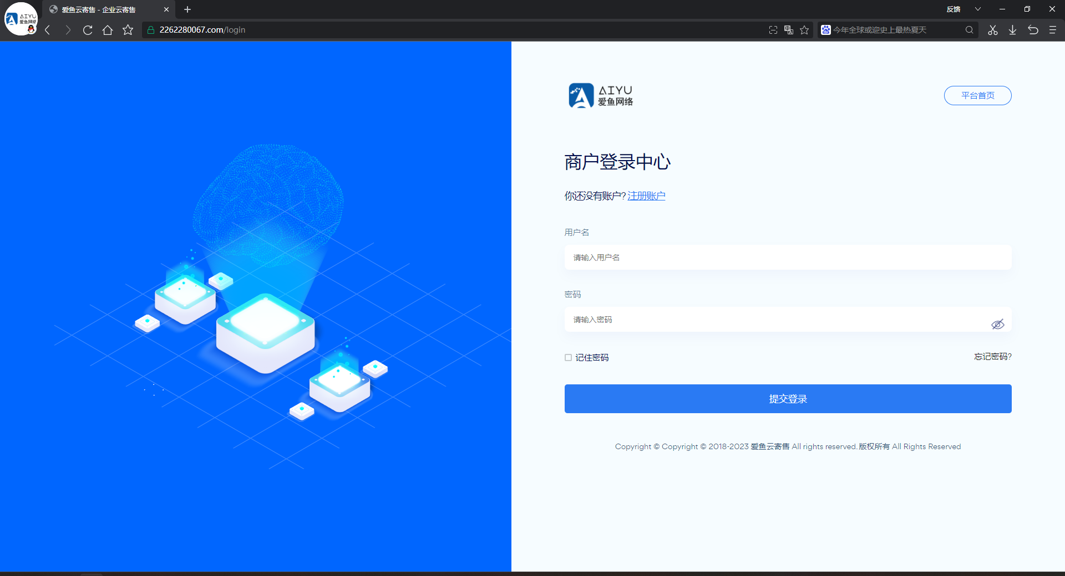The height and width of the screenshot is (576, 1065).
Task: Click the browser profile avatar icon
Action: 21,19
